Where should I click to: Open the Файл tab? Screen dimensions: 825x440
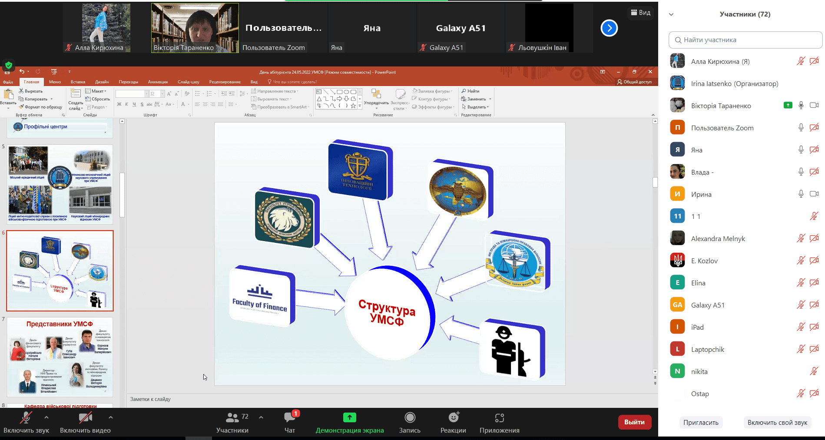(8, 82)
